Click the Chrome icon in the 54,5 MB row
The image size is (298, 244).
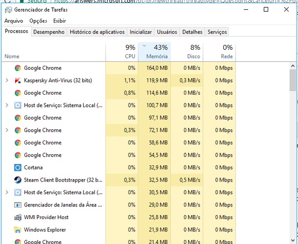(x=18, y=155)
